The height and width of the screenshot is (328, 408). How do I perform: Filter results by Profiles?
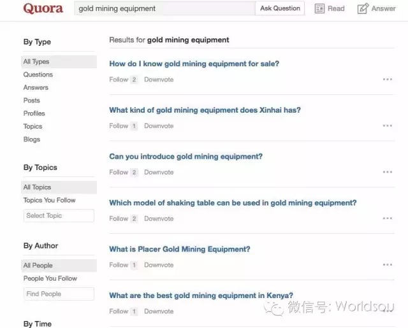coord(34,113)
